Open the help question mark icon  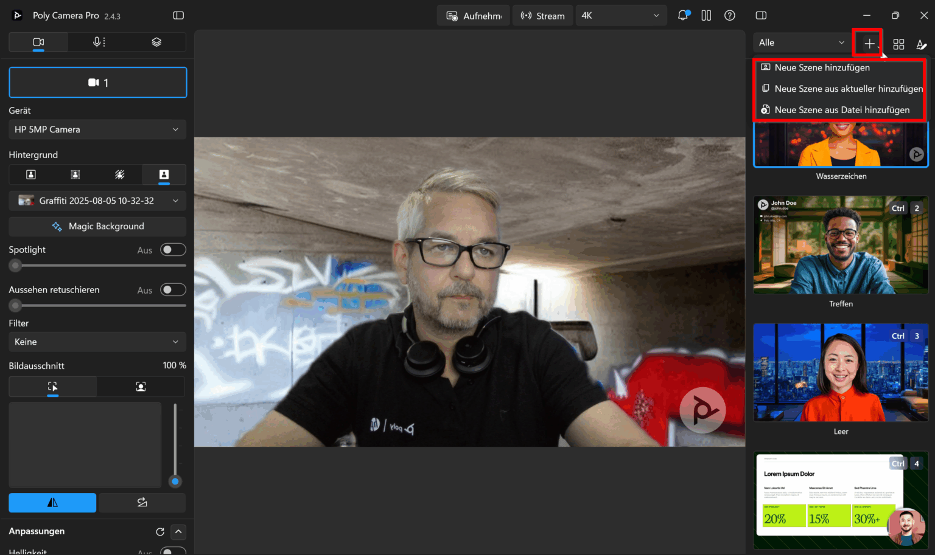[730, 15]
